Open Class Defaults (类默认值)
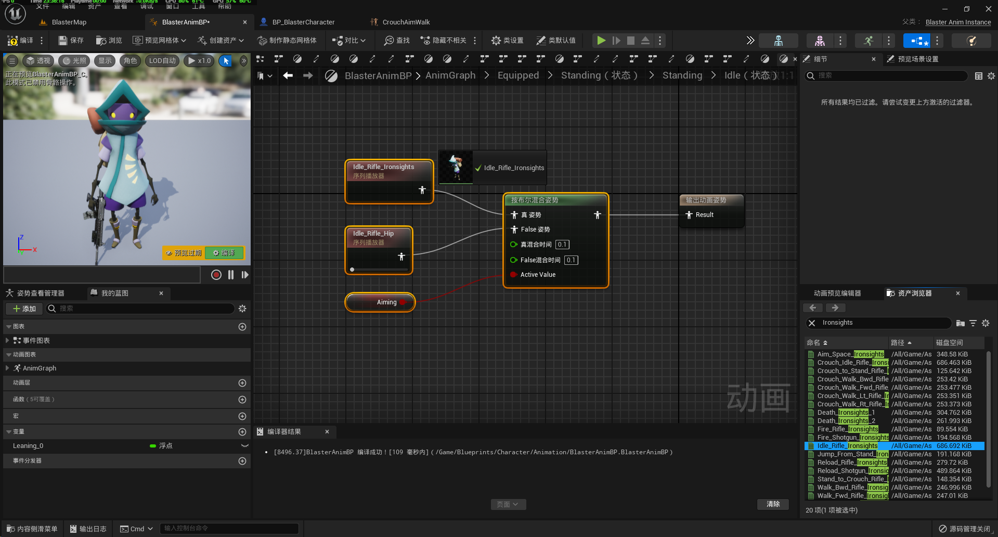 (555, 40)
